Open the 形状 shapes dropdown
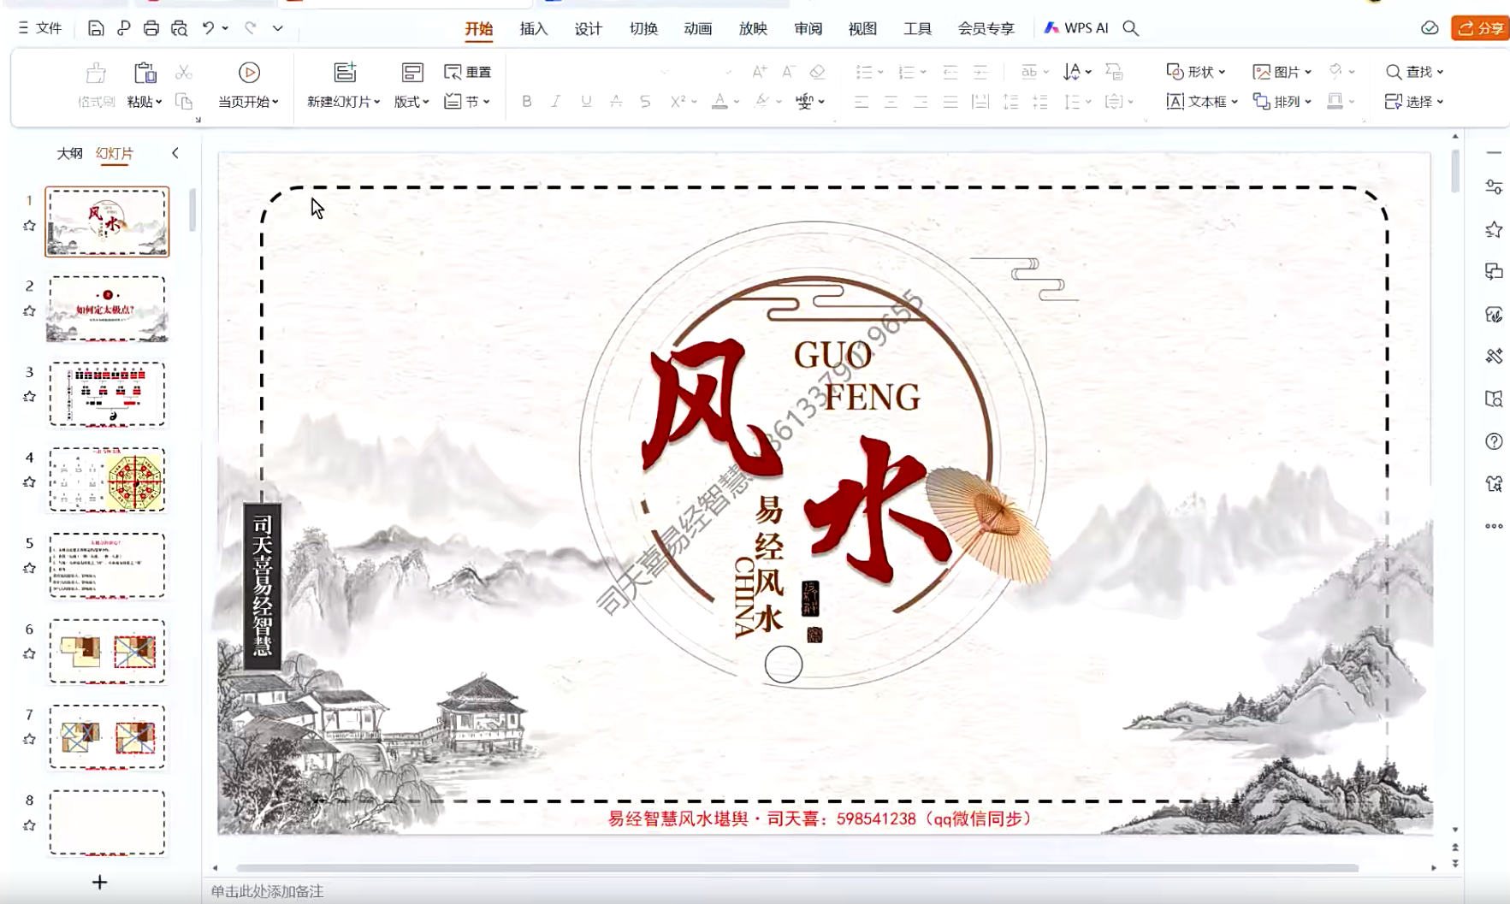Screen dimensions: 1510x904 click(1196, 72)
